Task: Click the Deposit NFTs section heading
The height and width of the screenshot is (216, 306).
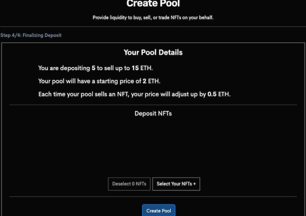Action: [x=153, y=113]
